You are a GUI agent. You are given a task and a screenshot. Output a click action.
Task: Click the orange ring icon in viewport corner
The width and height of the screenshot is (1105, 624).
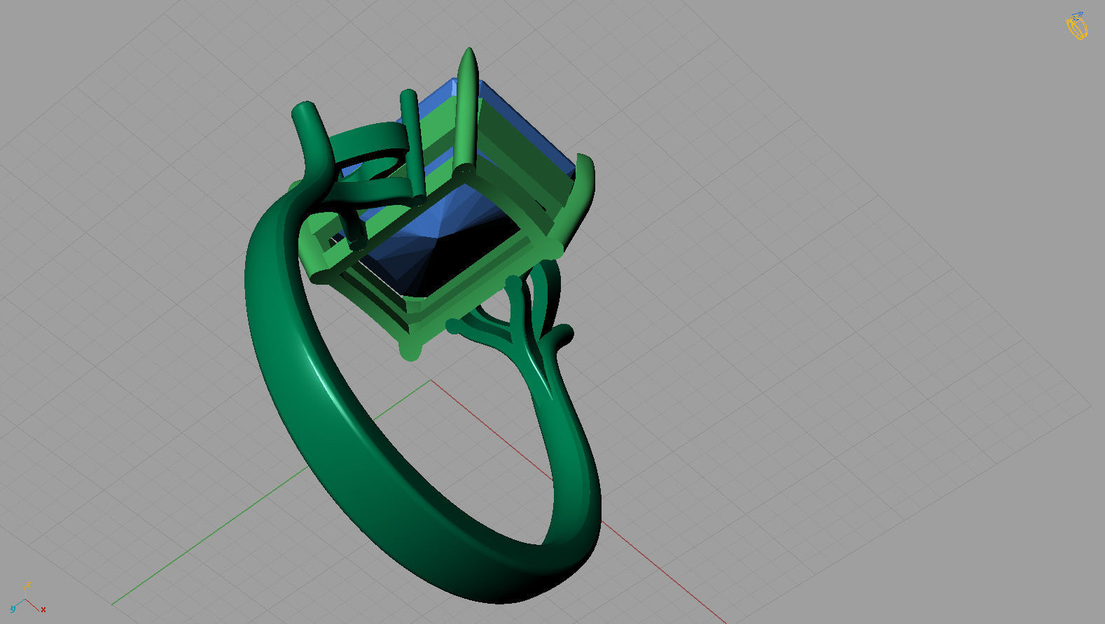click(1077, 26)
